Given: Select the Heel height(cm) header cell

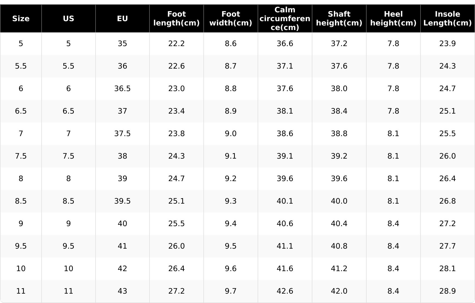Looking at the screenshot, I should [393, 18].
